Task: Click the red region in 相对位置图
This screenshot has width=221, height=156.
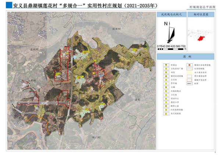Action: tap(200, 38)
